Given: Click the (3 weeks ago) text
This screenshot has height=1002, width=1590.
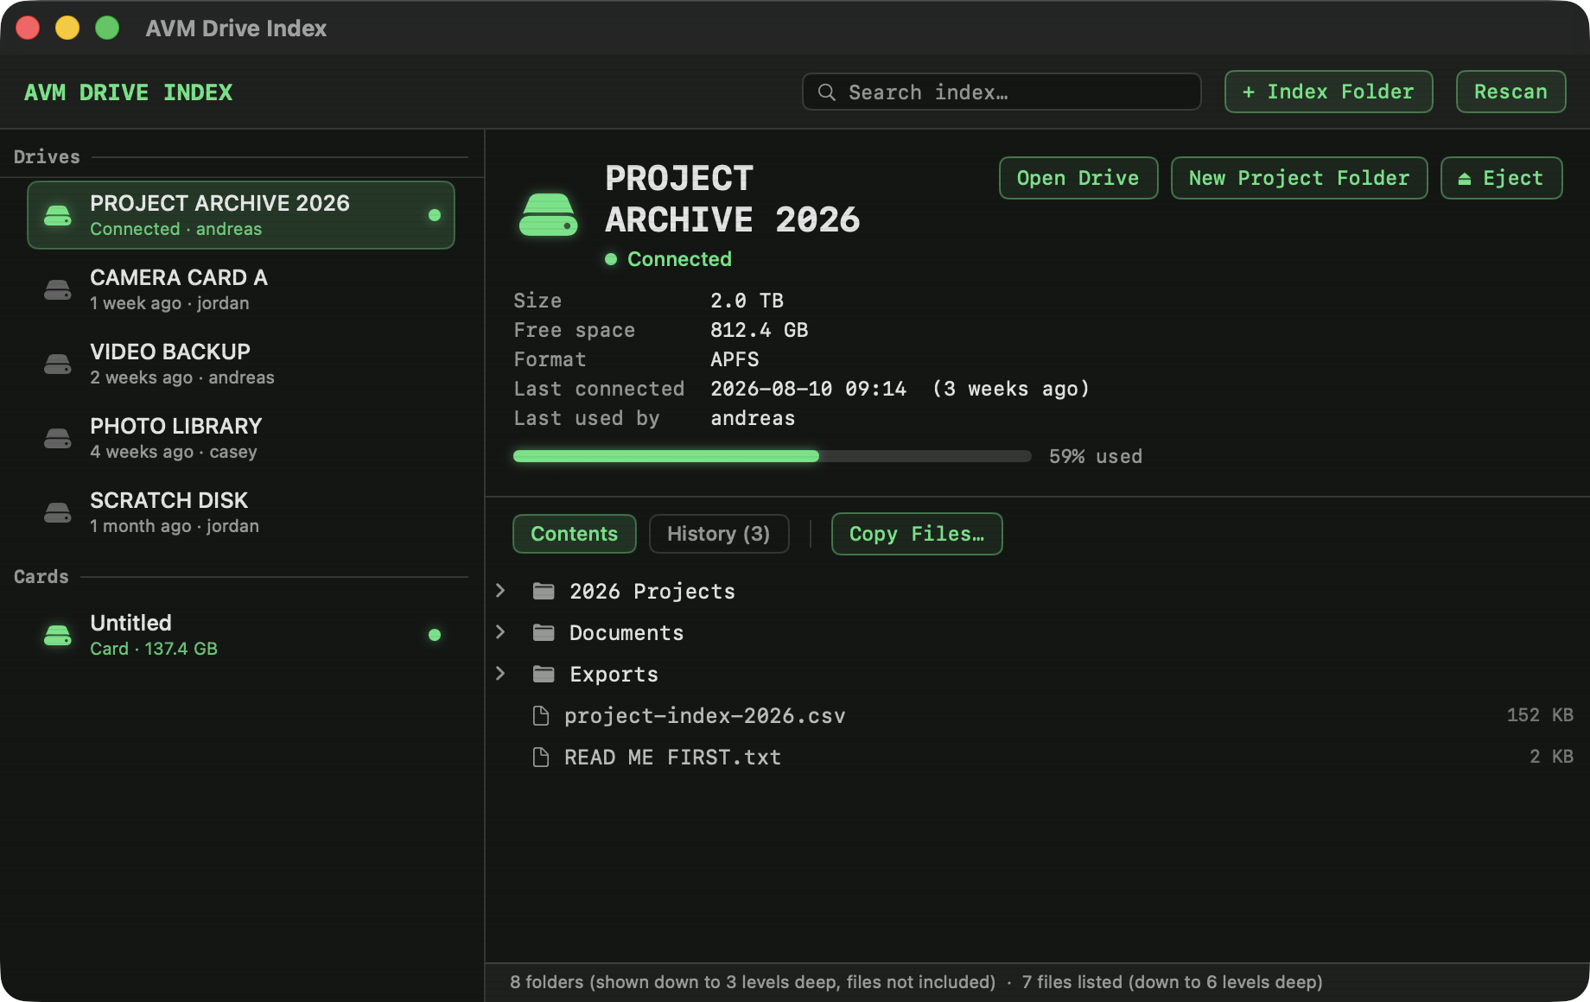Looking at the screenshot, I should [1011, 389].
